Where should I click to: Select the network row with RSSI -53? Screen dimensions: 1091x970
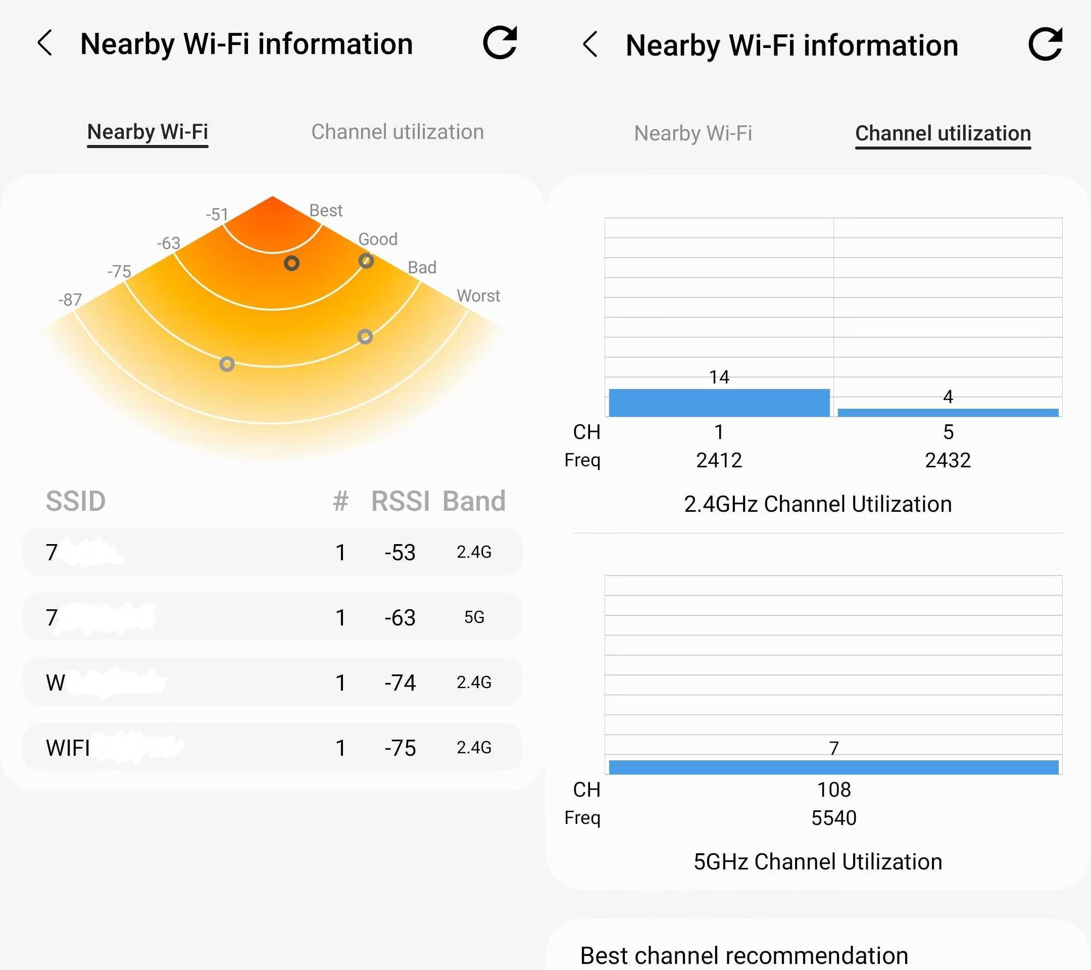tap(273, 552)
